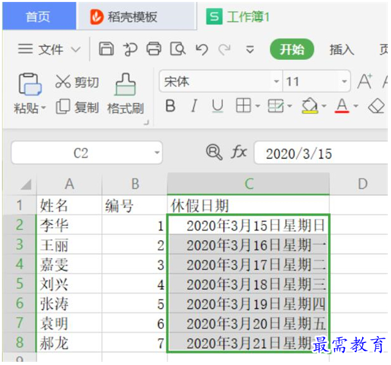The image size is (391, 365).
Task: Expand the borders dropdown arrow
Action: (258, 106)
